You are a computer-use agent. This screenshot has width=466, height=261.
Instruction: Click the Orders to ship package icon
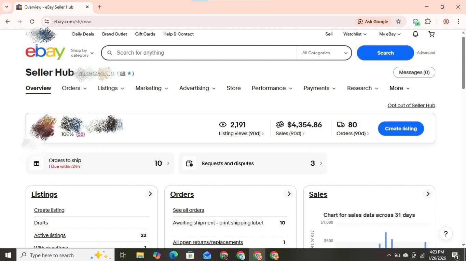tap(37, 163)
